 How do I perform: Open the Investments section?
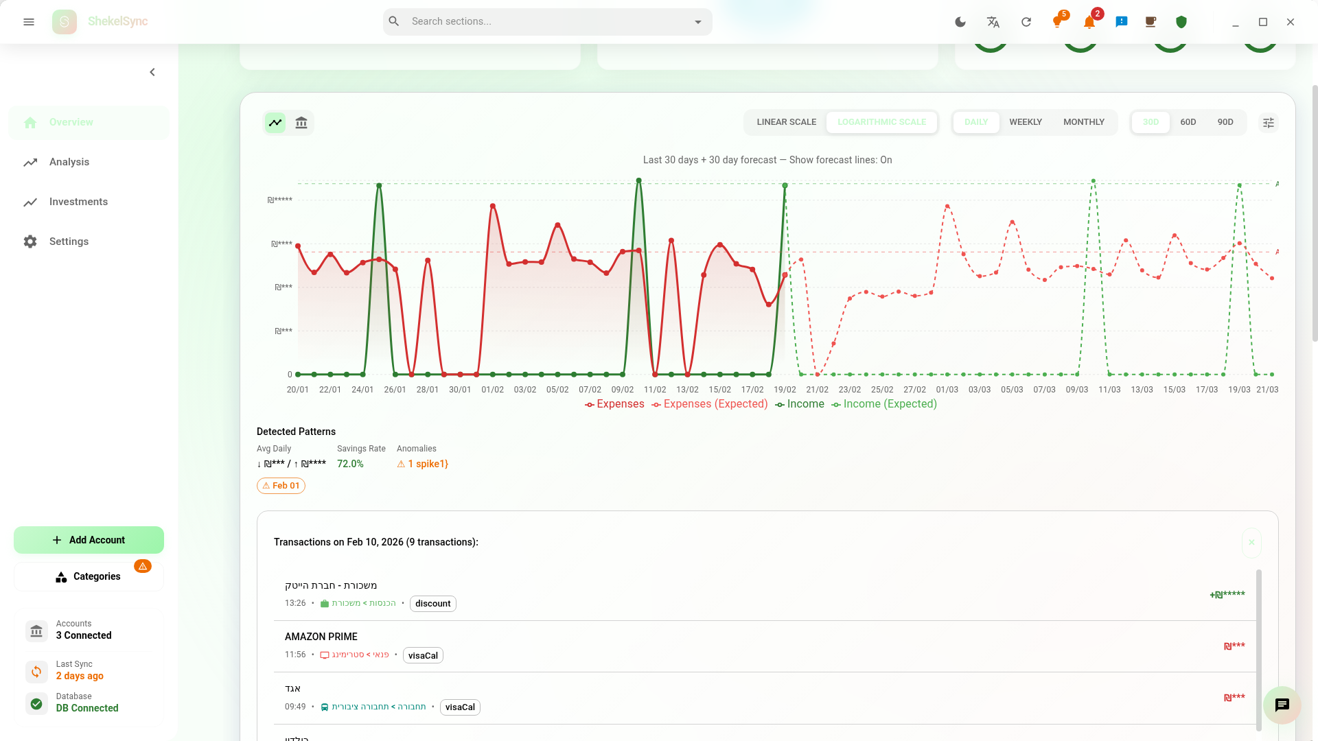tap(78, 202)
